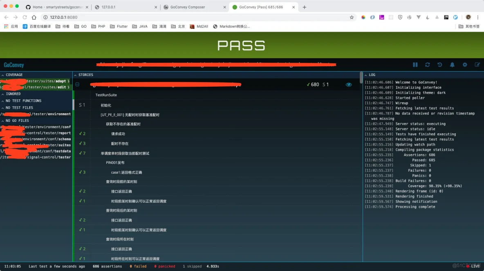484x271 pixels.
Task: Select the suites/adapt coverage package
Action: [36, 81]
